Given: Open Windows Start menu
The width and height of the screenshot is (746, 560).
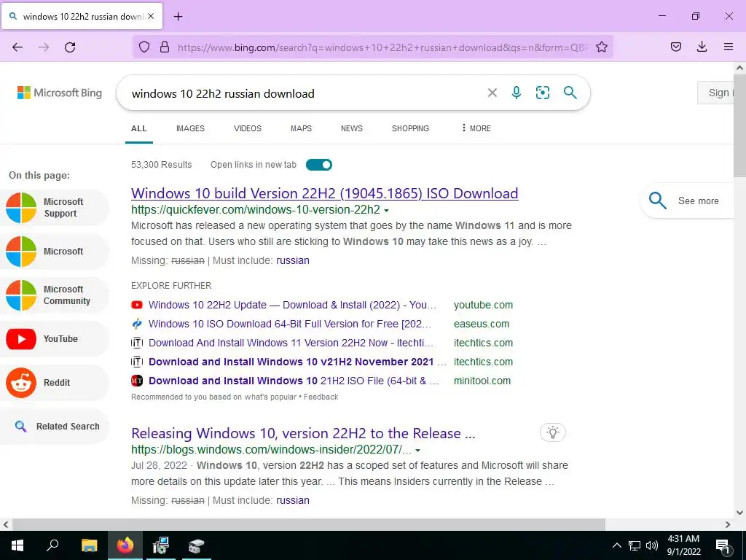Looking at the screenshot, I should [17, 545].
